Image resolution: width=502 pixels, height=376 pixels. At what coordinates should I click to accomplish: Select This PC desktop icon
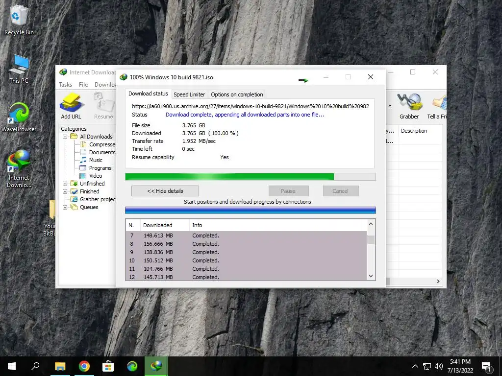click(19, 69)
